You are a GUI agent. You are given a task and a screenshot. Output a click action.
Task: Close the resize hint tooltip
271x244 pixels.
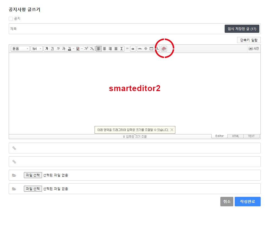click(172, 130)
